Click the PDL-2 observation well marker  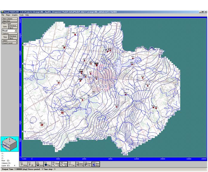point(75,35)
